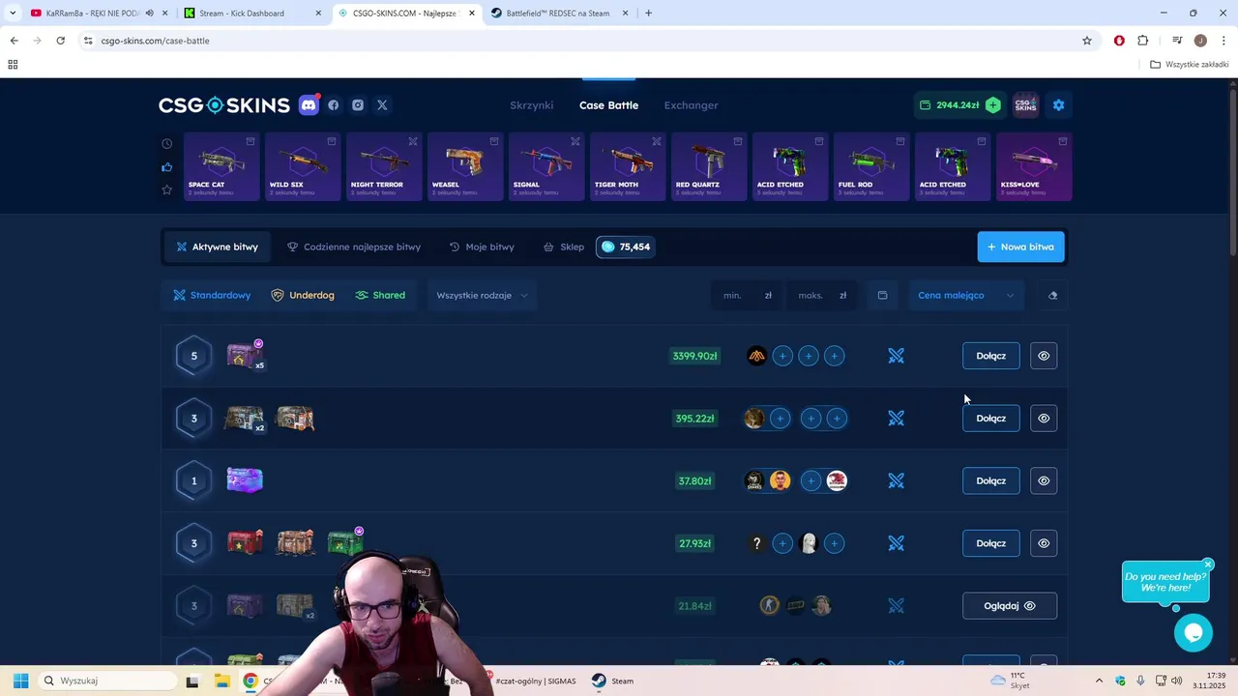Toggle the Shared battle filter
This screenshot has height=696, width=1238.
(380, 296)
